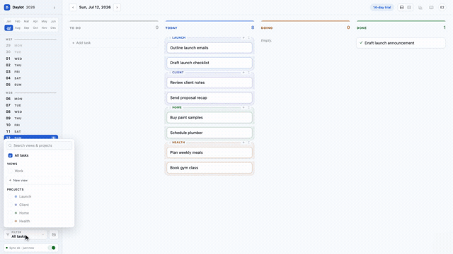Select Aug in the month picker

click(x=18, y=28)
